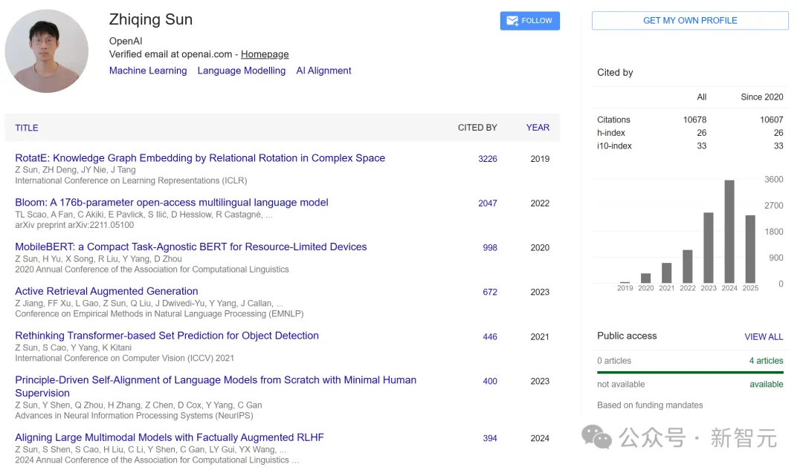Open Principle-Driven Self-Alignment paper title

tap(216, 387)
